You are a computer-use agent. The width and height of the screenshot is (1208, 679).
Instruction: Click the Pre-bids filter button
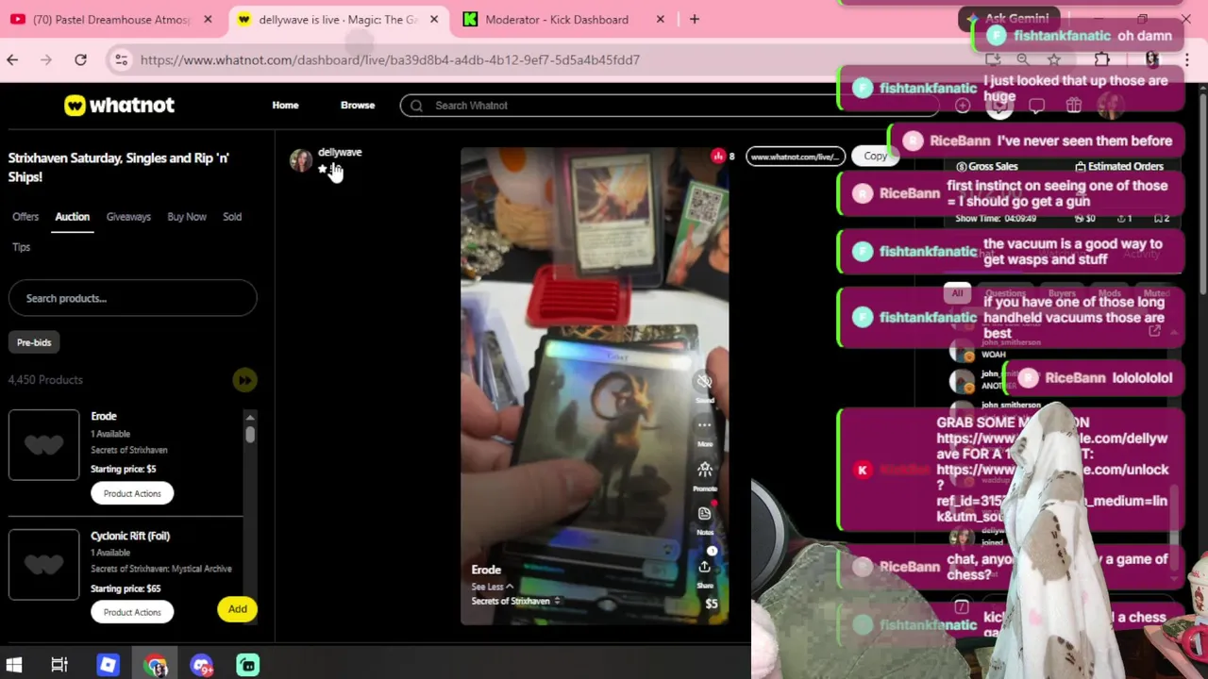pos(34,342)
